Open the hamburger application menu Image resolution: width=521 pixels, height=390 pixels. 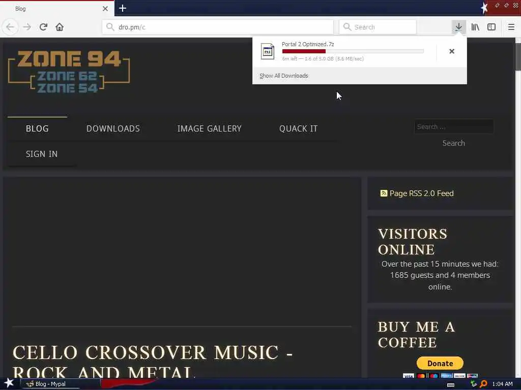tap(511, 27)
